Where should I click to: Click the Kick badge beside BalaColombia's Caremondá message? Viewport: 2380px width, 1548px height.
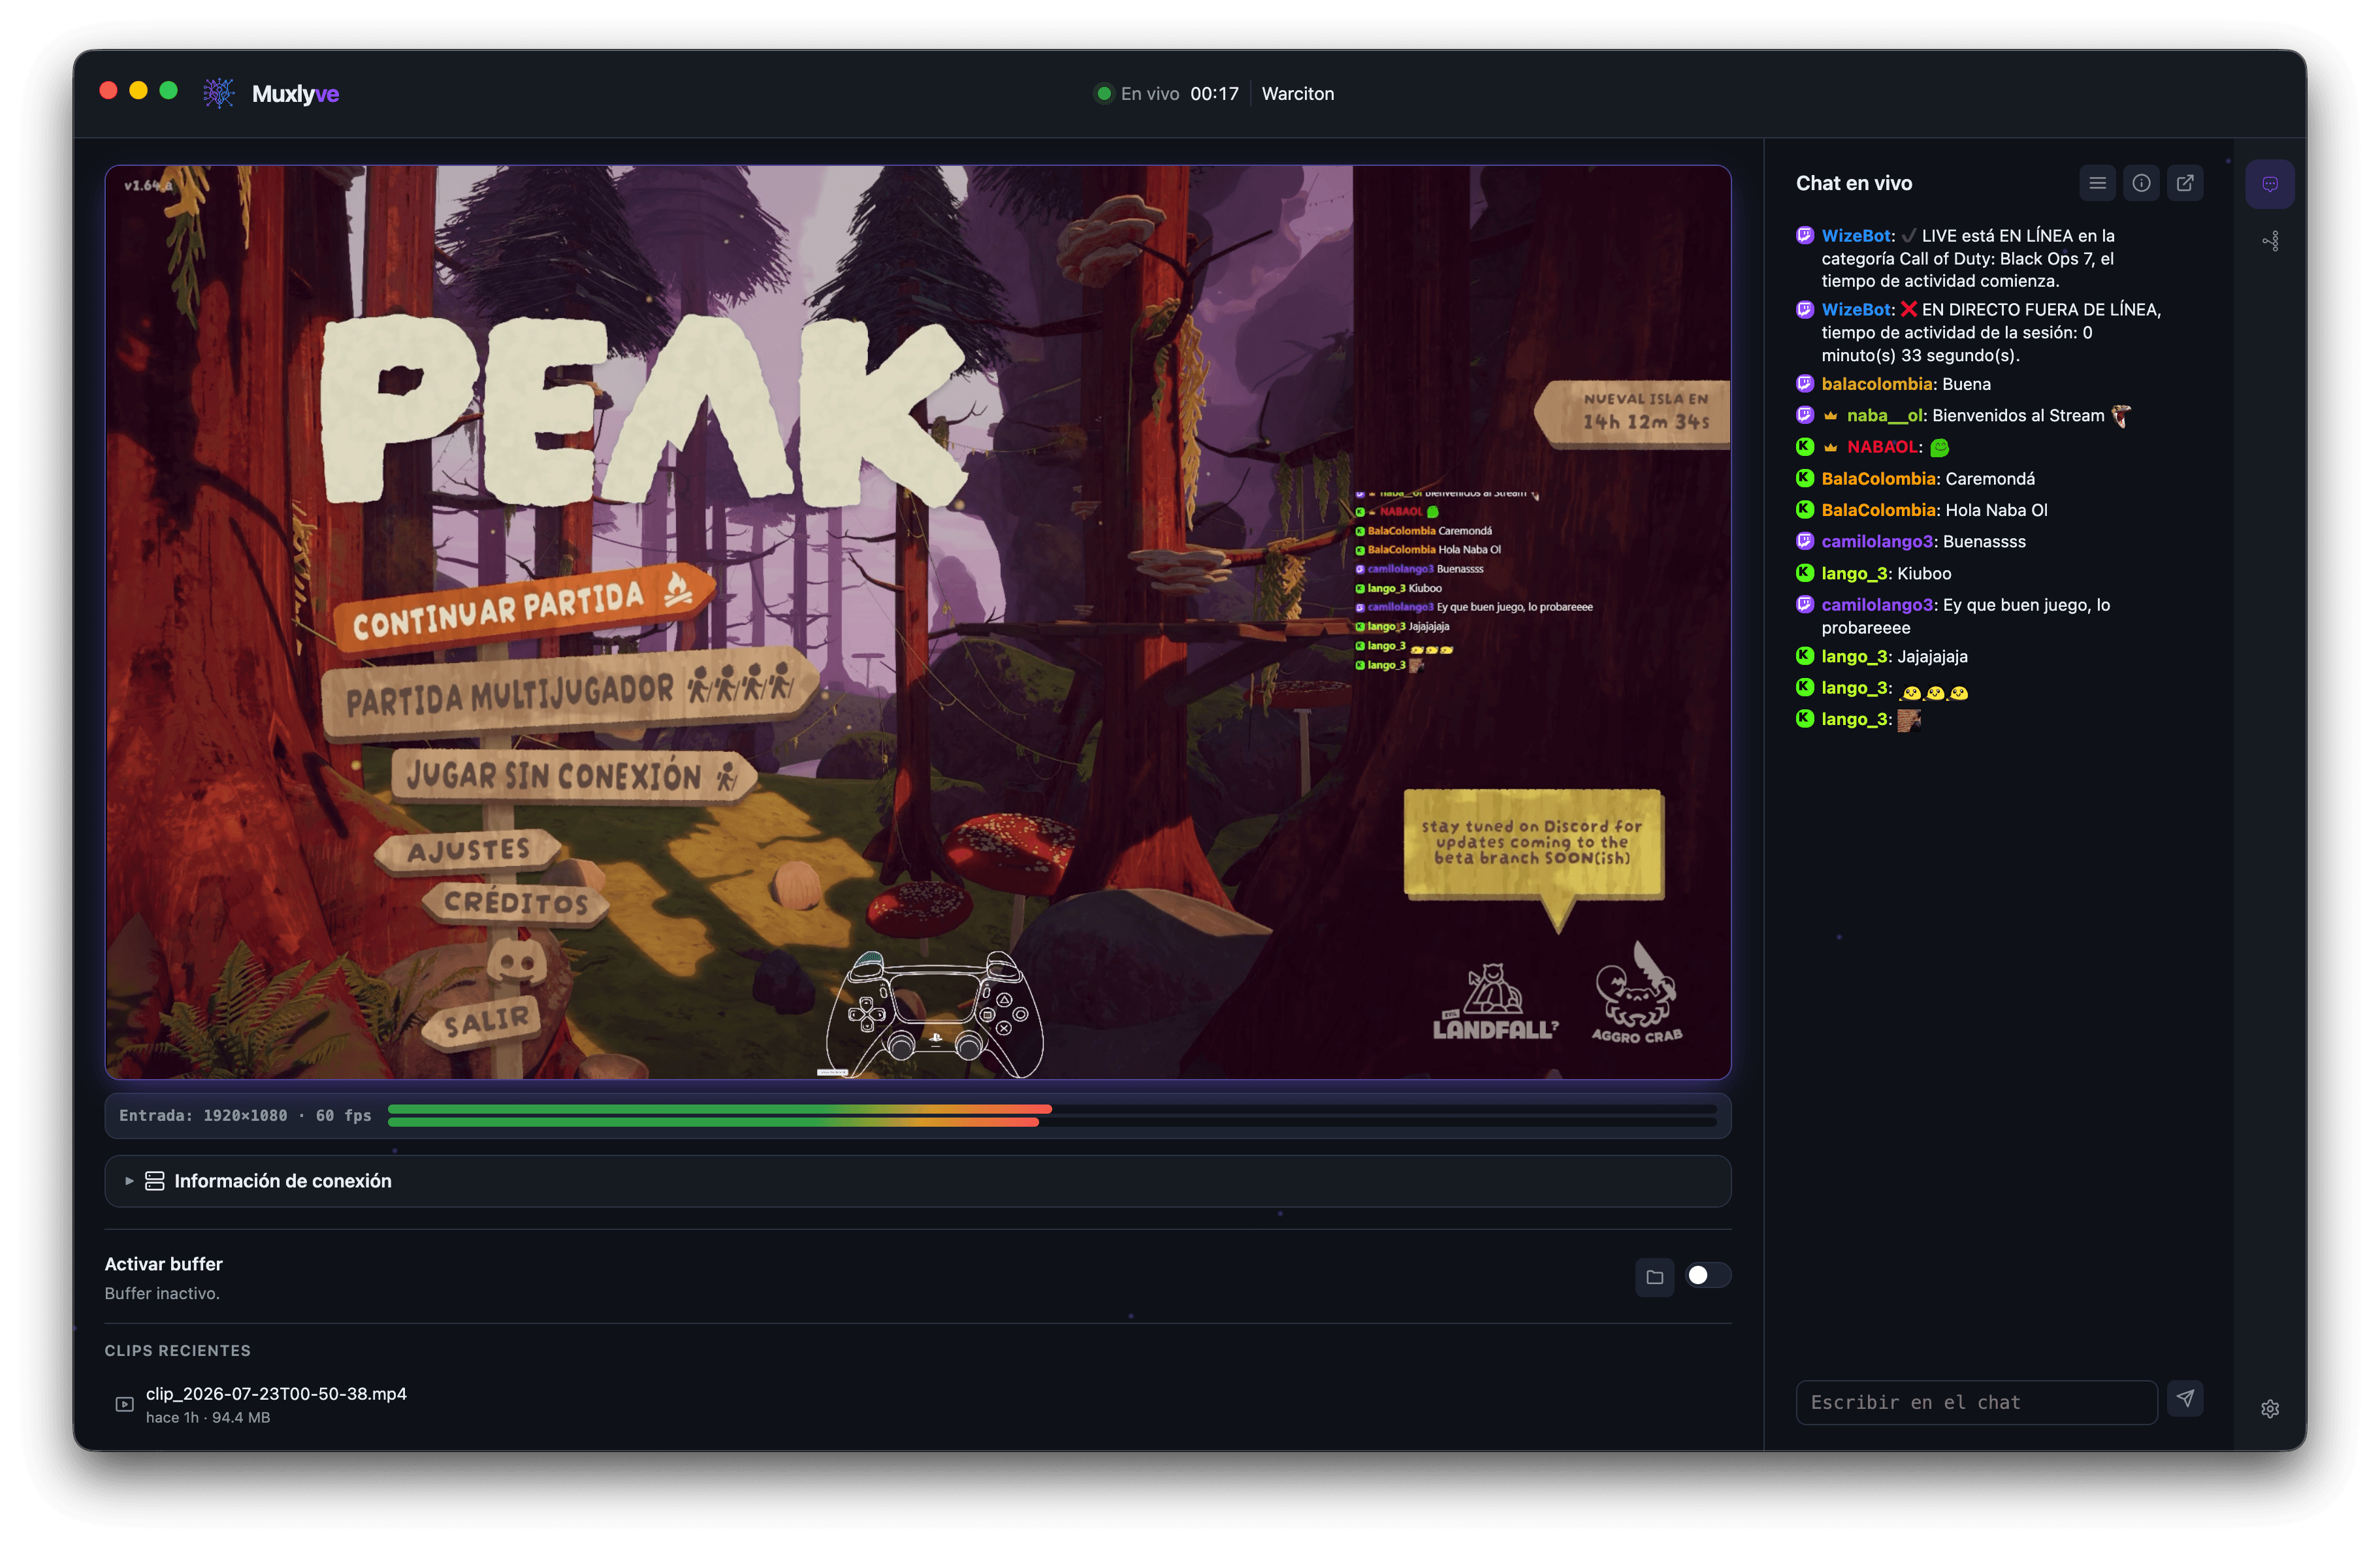click(1805, 478)
